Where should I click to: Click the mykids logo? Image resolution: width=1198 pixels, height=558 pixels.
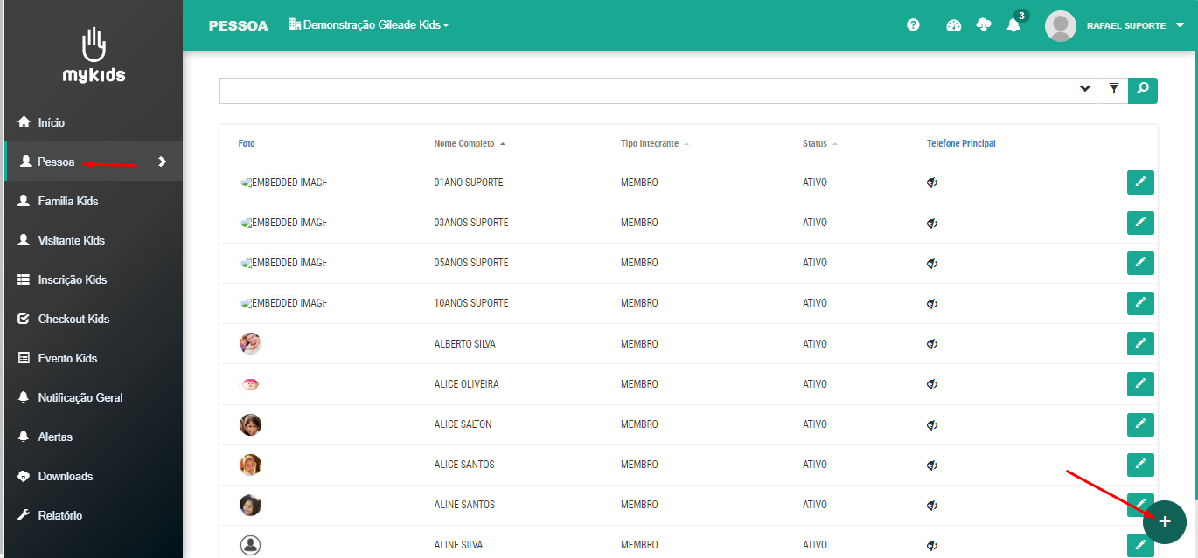tap(94, 55)
